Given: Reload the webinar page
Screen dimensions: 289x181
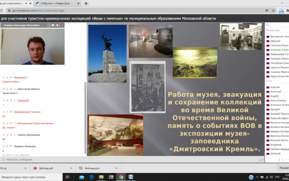Looking at the screenshot, I should coord(1,11).
